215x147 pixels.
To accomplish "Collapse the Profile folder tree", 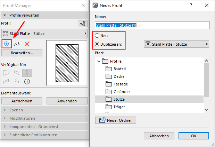I will 99,61.
